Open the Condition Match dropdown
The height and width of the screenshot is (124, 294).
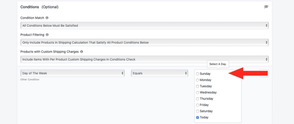click(x=144, y=25)
